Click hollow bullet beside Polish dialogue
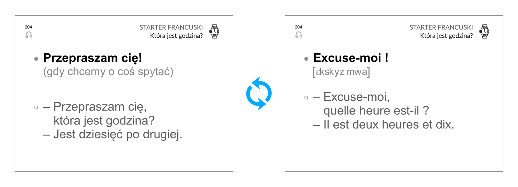The height and width of the screenshot is (187, 518). tap(36, 107)
